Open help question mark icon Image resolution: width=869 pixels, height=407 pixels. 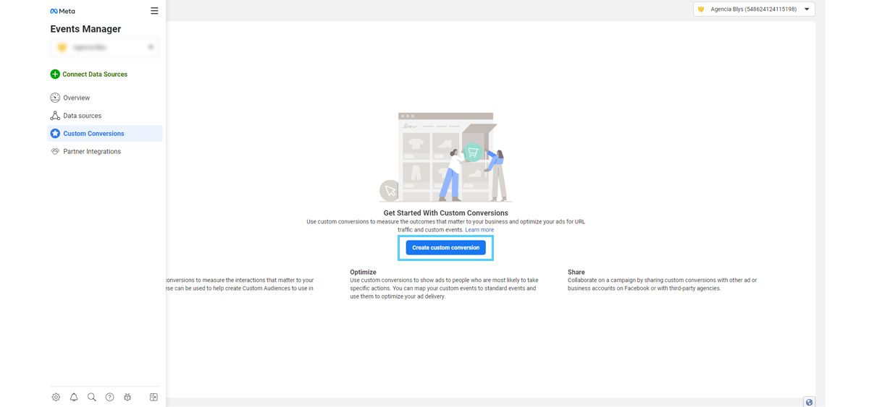point(109,397)
